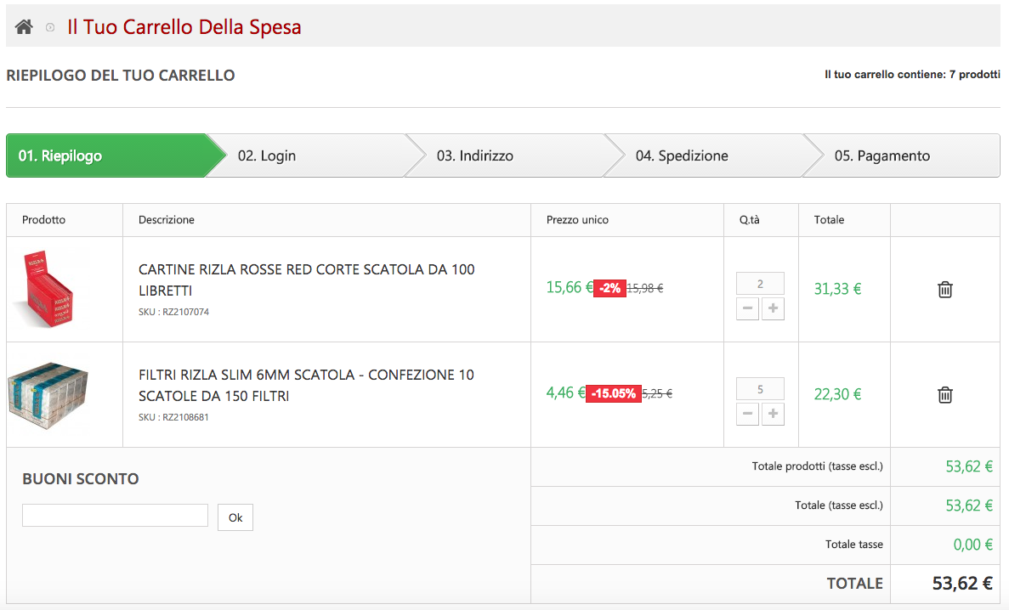Click the Descrizione column header
Image resolution: width=1009 pixels, height=610 pixels.
[x=166, y=220]
